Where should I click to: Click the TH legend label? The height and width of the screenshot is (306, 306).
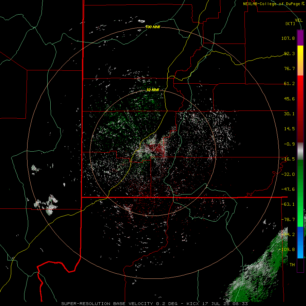[292, 265]
